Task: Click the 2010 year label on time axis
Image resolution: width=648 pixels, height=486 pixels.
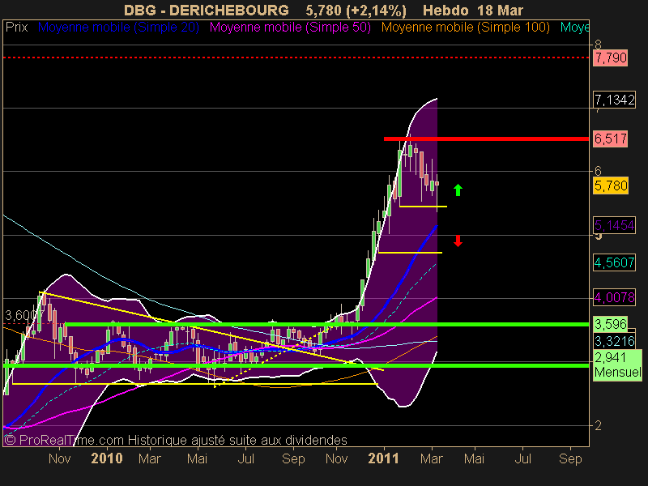Action: [107, 458]
